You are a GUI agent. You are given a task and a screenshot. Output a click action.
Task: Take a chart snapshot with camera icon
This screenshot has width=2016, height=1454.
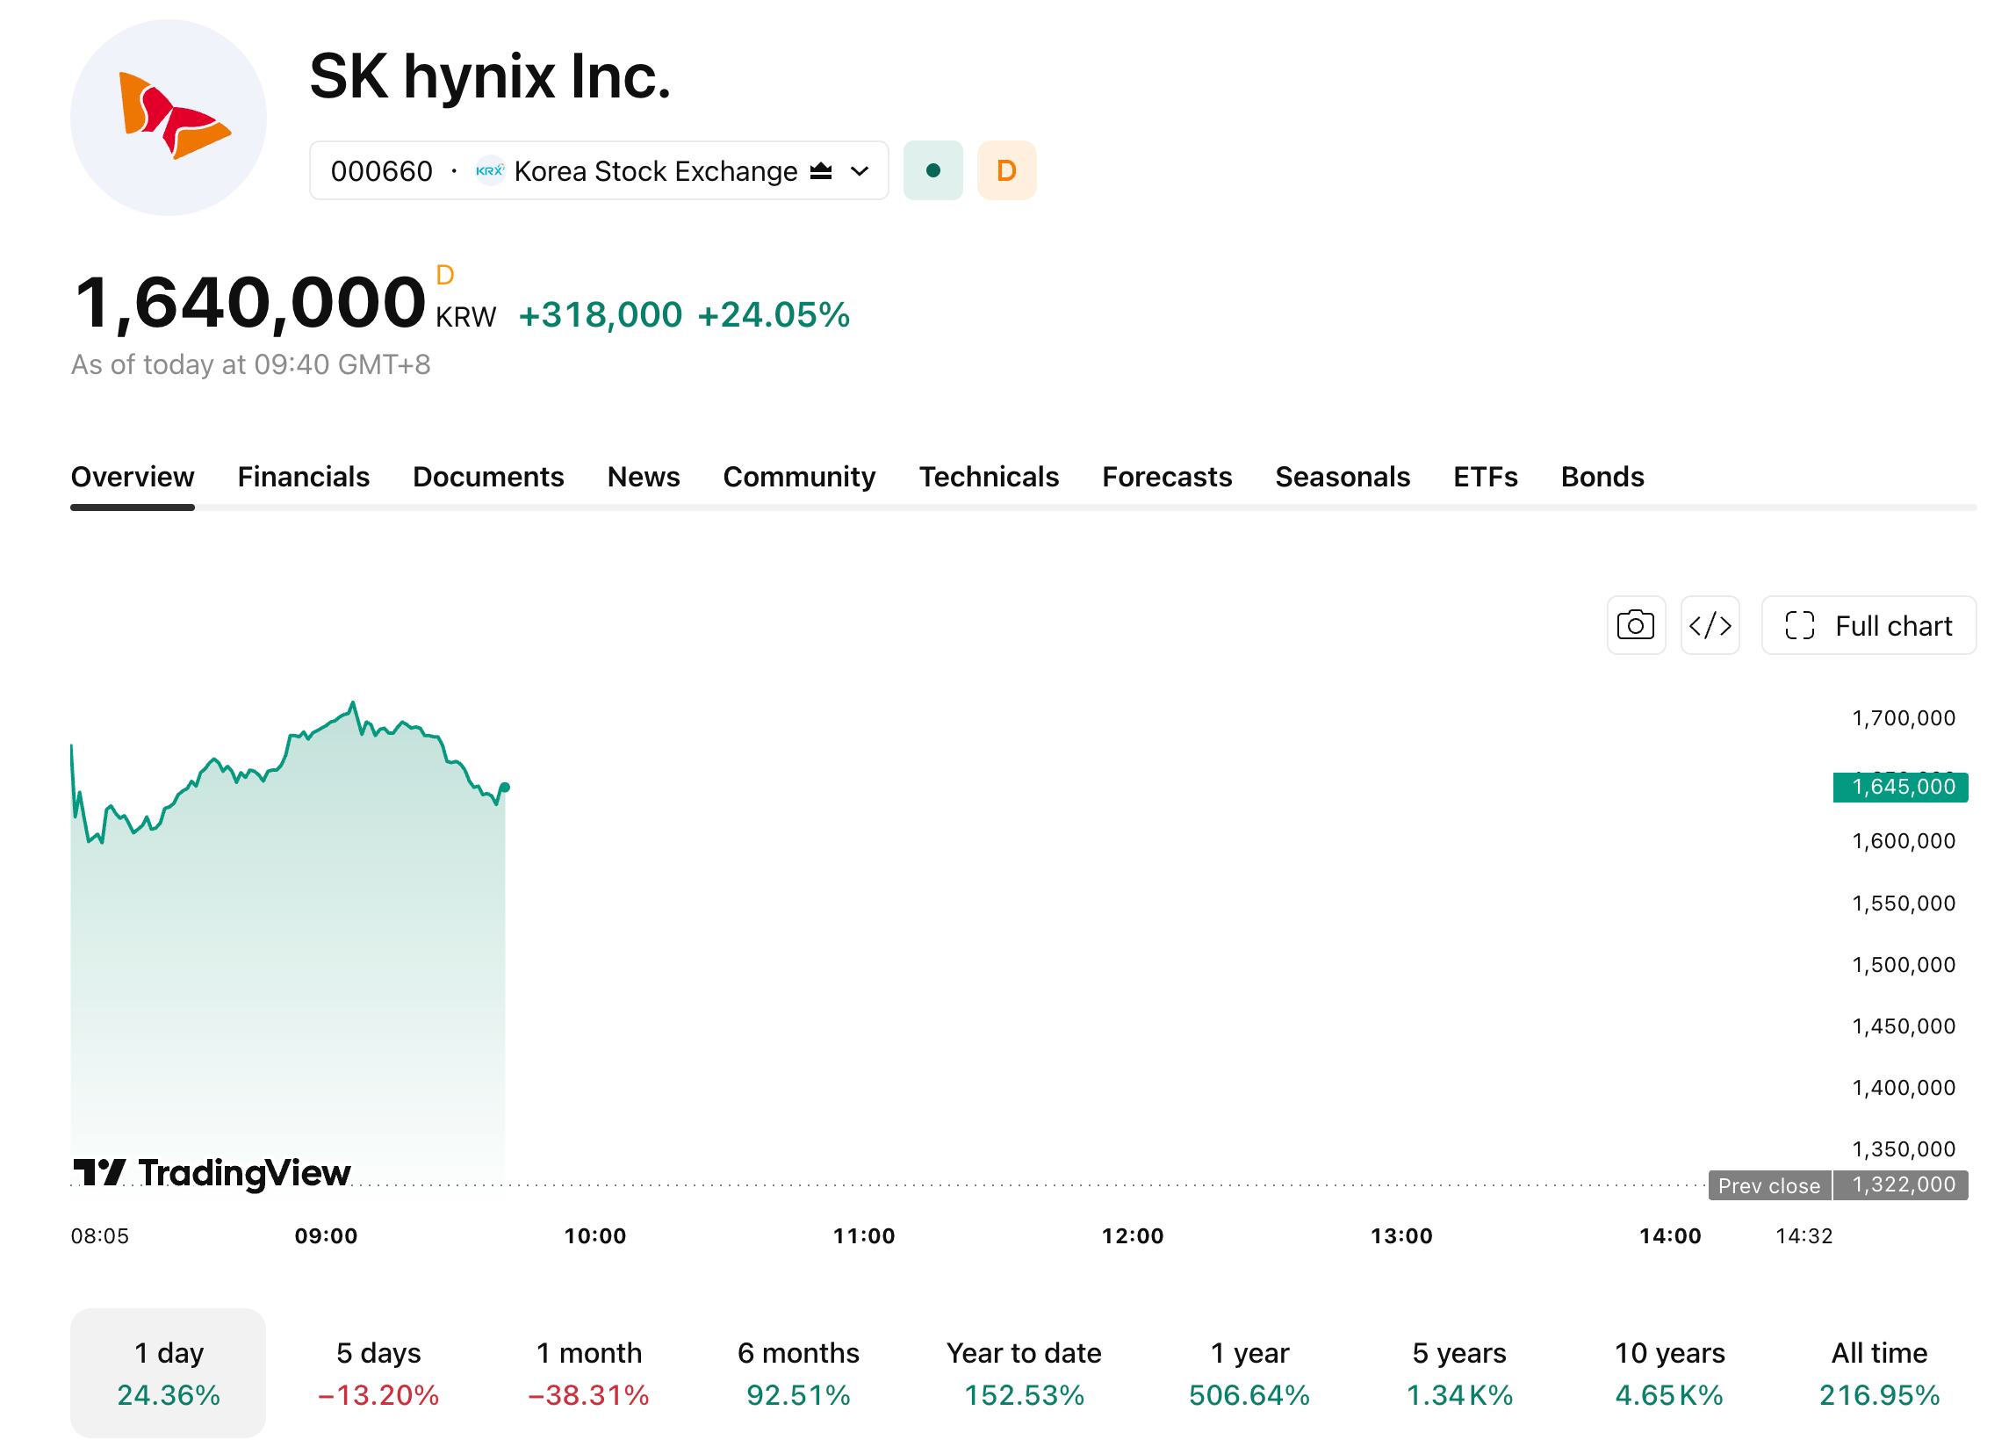coord(1636,626)
